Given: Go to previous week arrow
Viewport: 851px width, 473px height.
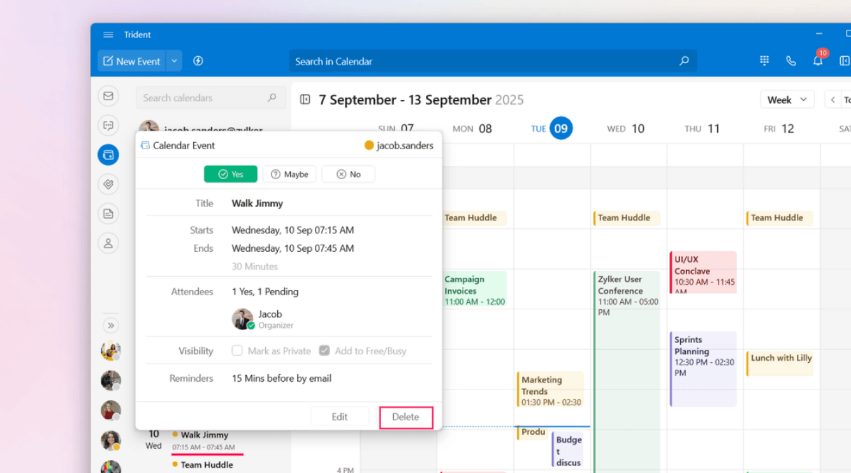Looking at the screenshot, I should click(x=833, y=99).
